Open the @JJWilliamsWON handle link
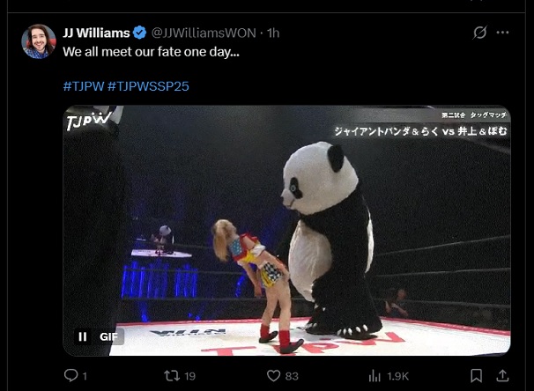 [x=204, y=33]
